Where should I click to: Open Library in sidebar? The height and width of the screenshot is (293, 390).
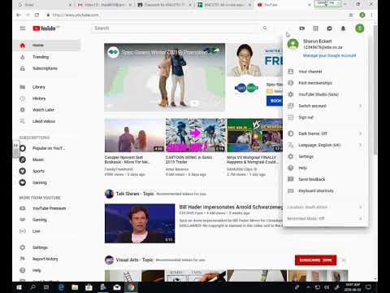pos(46,87)
